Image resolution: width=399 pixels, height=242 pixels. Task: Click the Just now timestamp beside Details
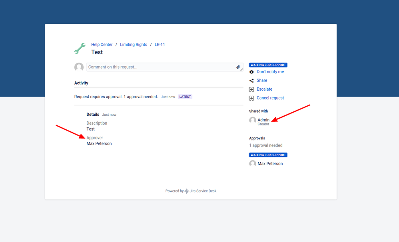(x=109, y=115)
